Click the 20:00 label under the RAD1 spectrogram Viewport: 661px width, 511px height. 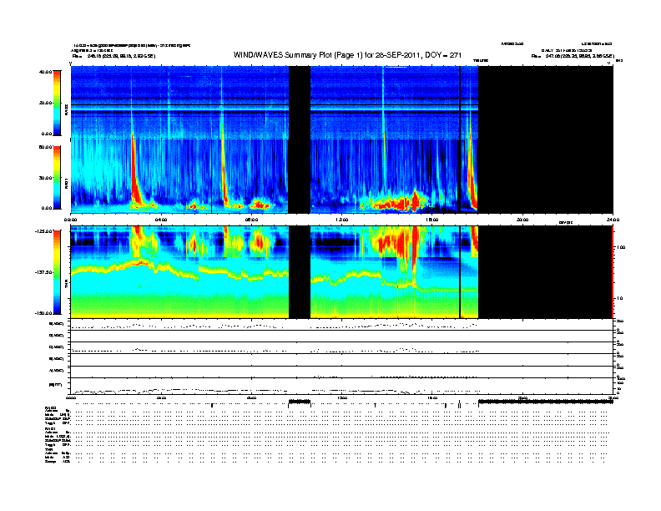point(522,220)
